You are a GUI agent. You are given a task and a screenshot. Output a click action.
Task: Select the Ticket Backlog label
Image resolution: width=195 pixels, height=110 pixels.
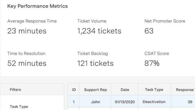[x=93, y=53]
